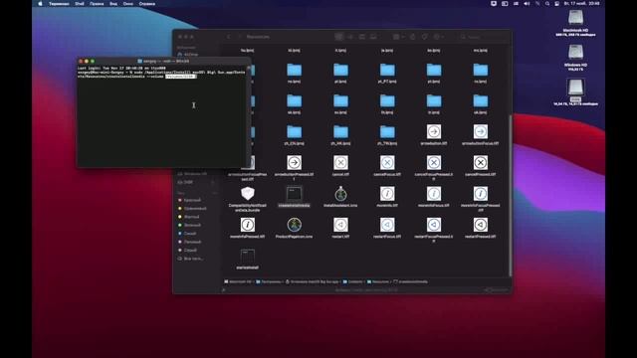
Task: Select the zh_HK.lproj folder
Action: (340, 135)
